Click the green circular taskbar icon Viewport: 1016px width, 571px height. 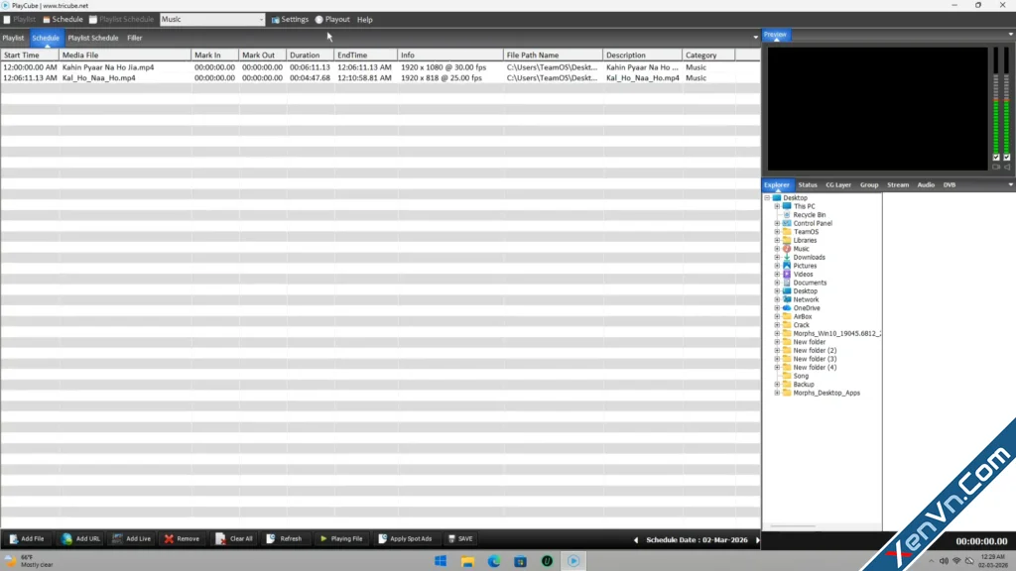click(547, 561)
